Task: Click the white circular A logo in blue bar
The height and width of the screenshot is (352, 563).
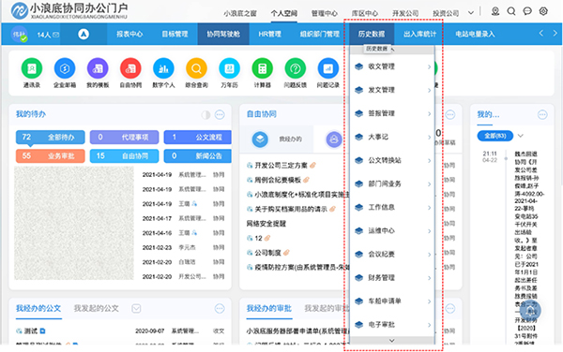Action: click(84, 34)
